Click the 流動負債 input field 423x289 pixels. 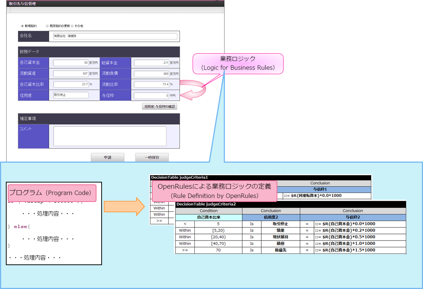[152, 73]
